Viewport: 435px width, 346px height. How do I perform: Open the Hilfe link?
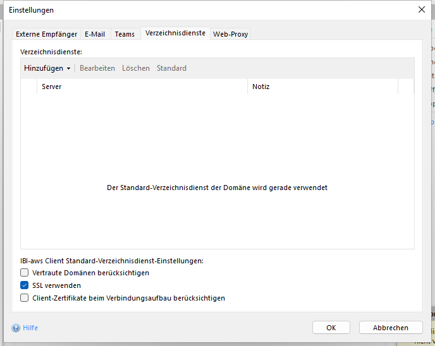coord(30,328)
